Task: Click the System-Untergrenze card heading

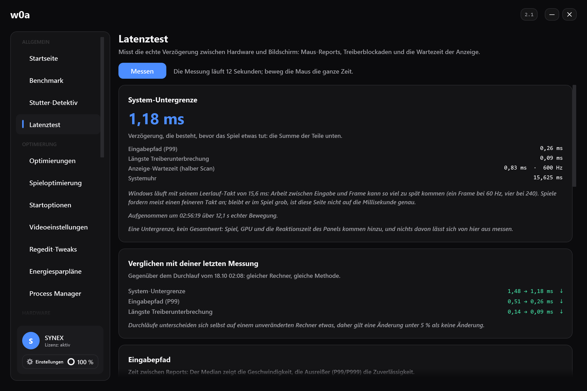Action: coord(163,100)
